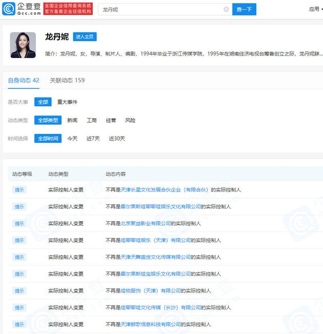Select 全部 under 是否大事 filter
Image resolution: width=323 pixels, height=334 pixels.
(43, 102)
